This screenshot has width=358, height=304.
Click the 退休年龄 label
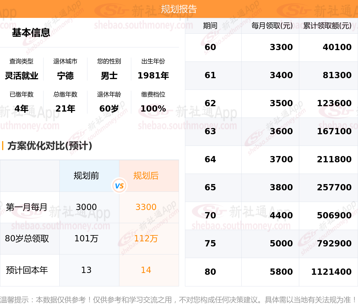pos(109,94)
